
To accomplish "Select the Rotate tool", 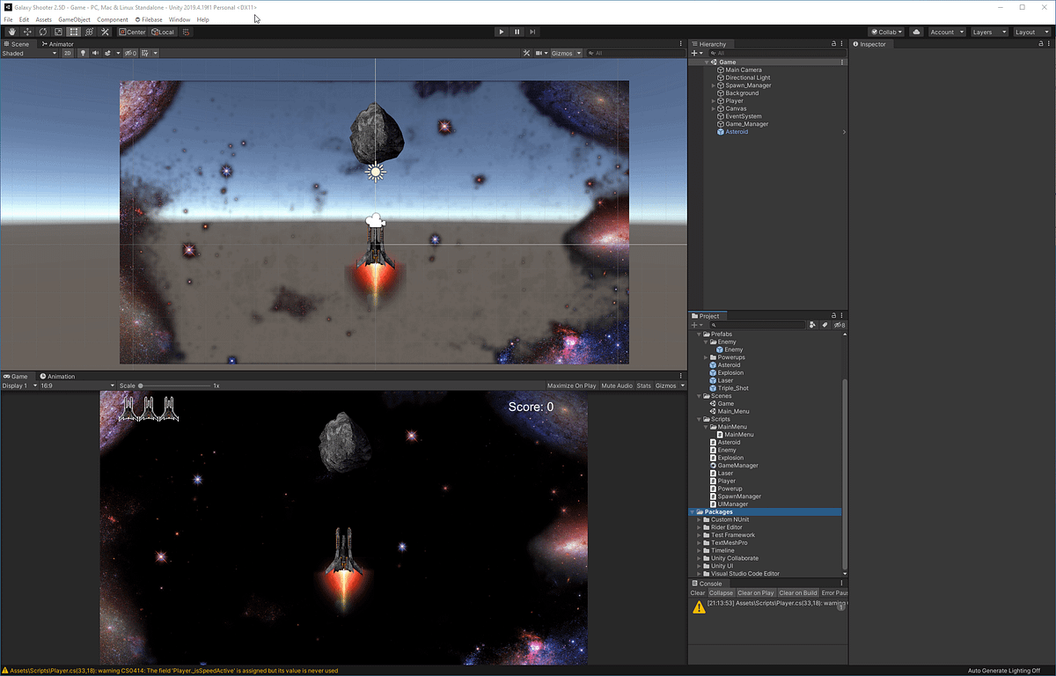I will pos(42,32).
